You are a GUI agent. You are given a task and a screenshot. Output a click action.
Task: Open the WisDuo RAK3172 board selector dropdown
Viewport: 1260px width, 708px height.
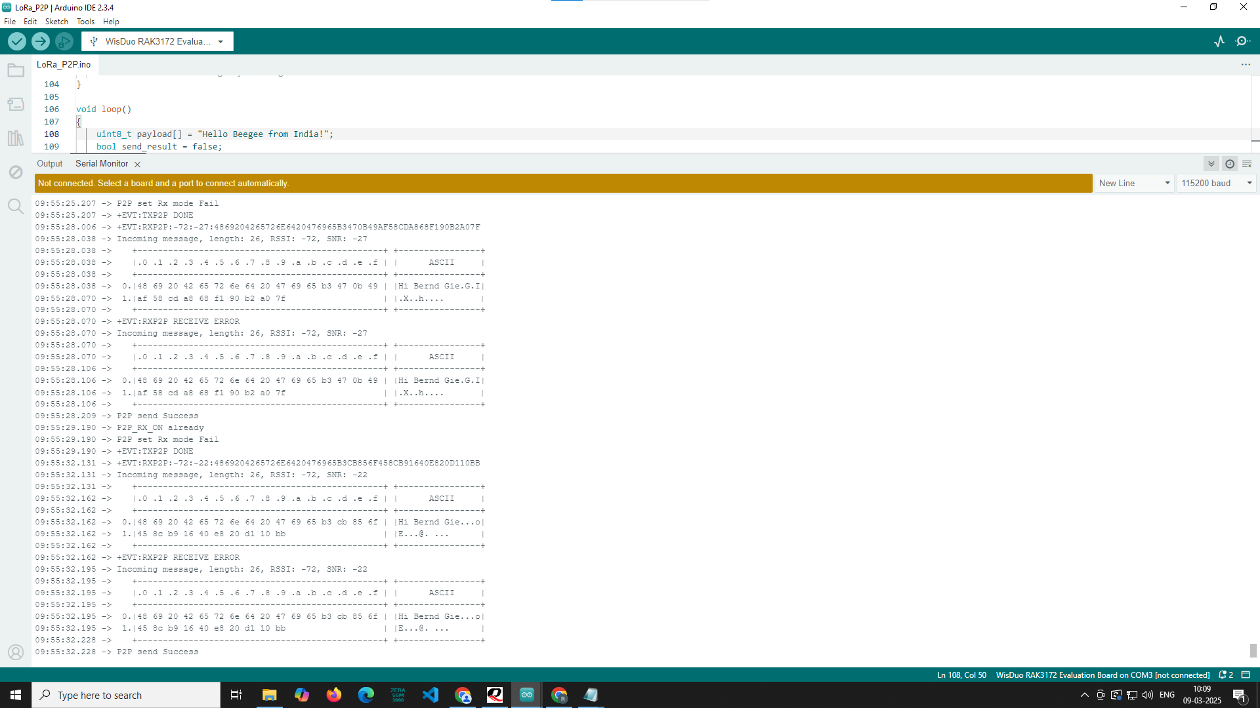click(157, 41)
